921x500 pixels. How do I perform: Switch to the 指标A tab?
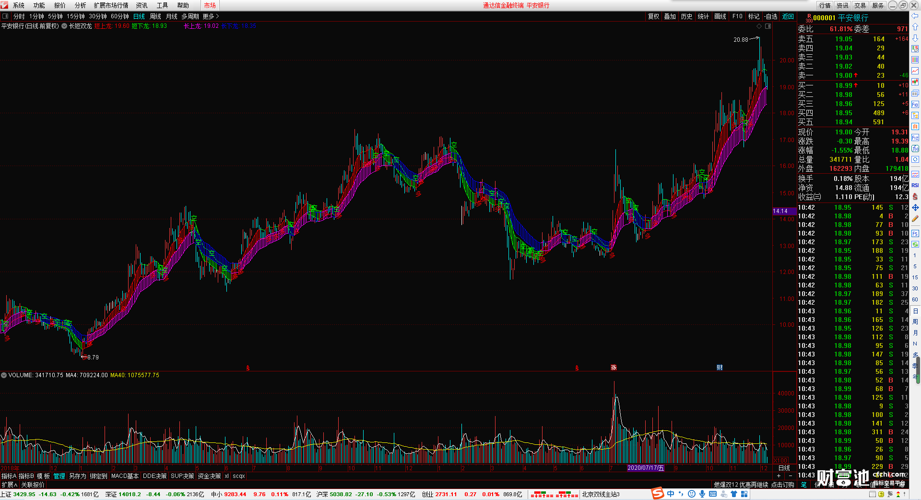(x=9, y=476)
